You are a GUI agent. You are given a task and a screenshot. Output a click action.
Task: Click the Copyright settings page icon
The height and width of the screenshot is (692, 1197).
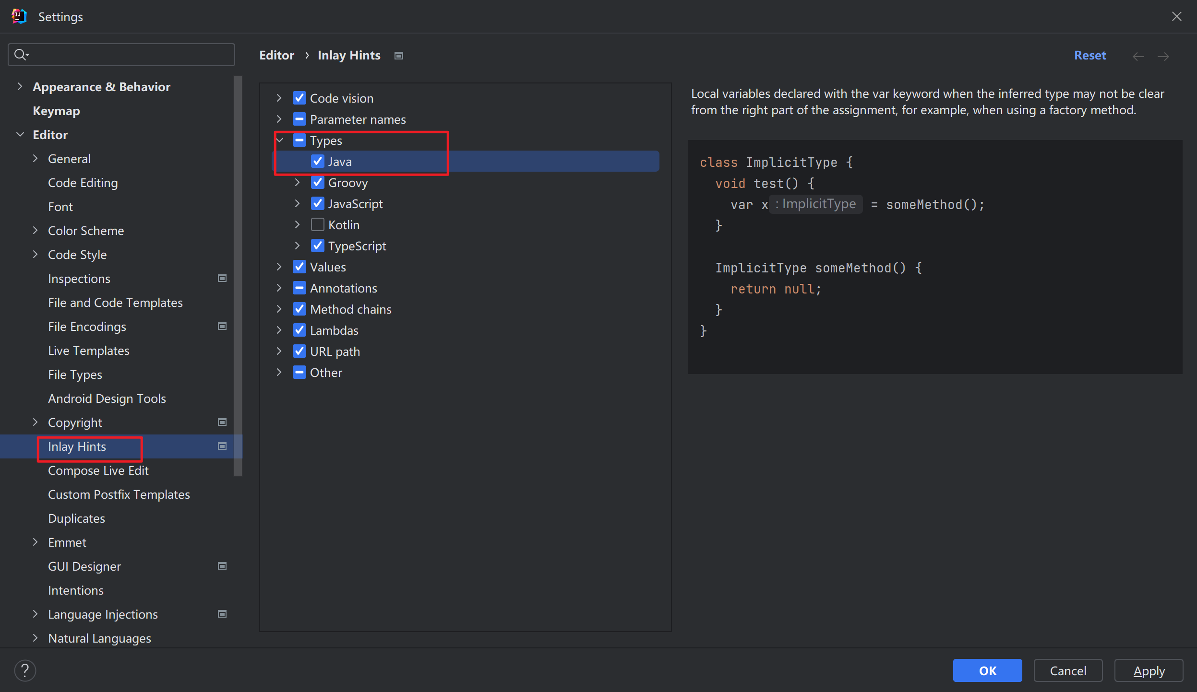click(x=223, y=422)
